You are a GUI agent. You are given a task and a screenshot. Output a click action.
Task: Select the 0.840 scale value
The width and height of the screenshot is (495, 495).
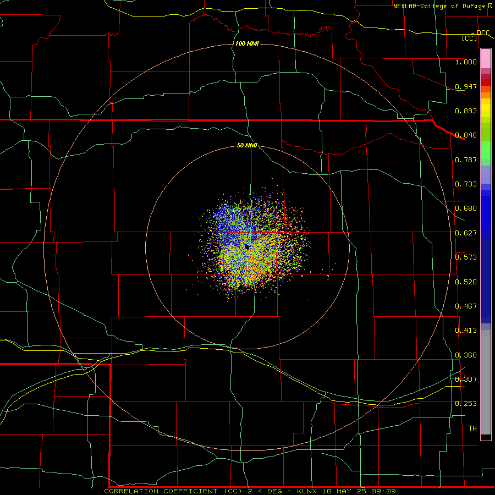tap(466, 135)
